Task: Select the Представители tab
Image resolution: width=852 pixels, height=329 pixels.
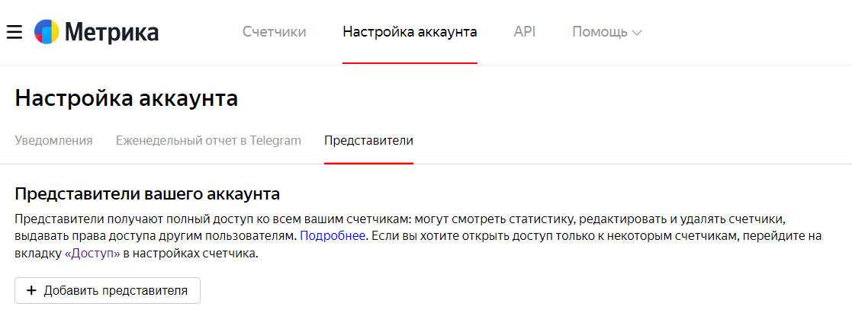Action: [368, 141]
